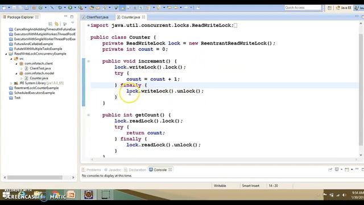Toggle Link with Editor in Package Explorer
Screen dimensions: 364x205
pos(56,24)
